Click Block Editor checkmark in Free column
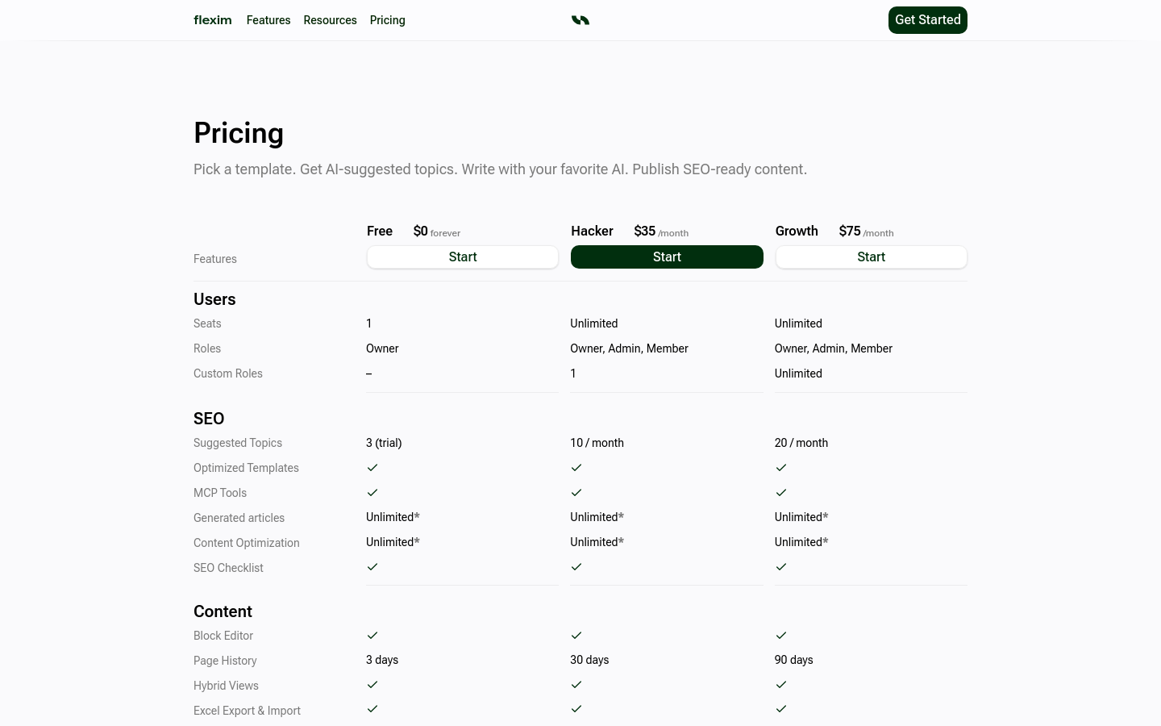1161x726 pixels. click(x=372, y=636)
